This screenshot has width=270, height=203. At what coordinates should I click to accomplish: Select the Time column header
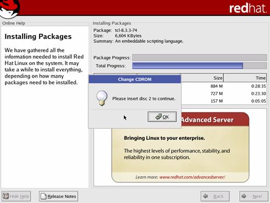coord(245,78)
